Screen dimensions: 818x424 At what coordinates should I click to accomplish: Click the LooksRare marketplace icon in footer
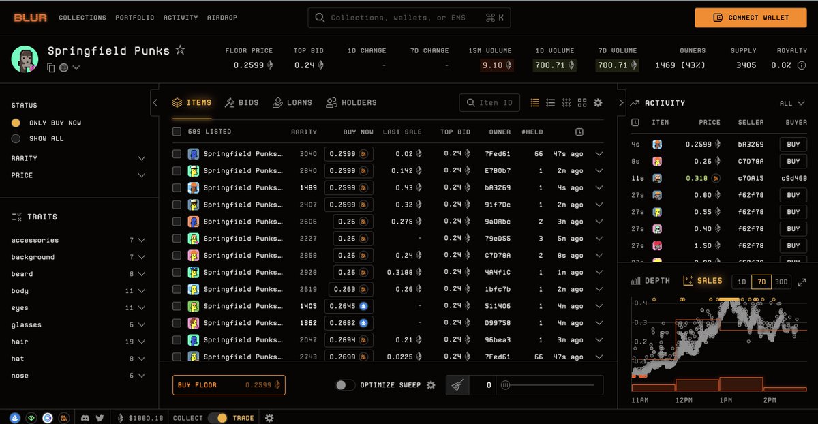31,418
